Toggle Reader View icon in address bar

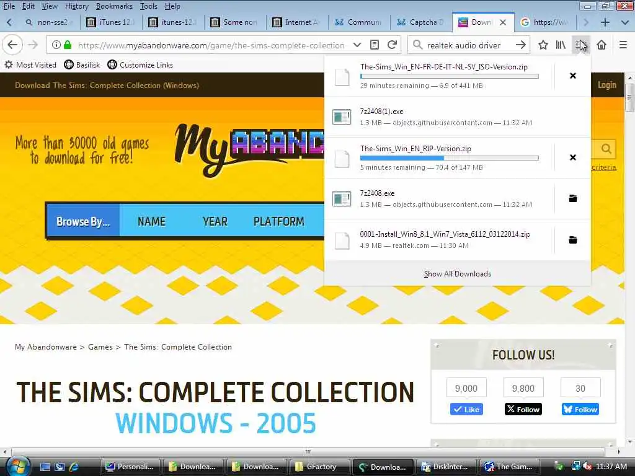click(x=375, y=45)
